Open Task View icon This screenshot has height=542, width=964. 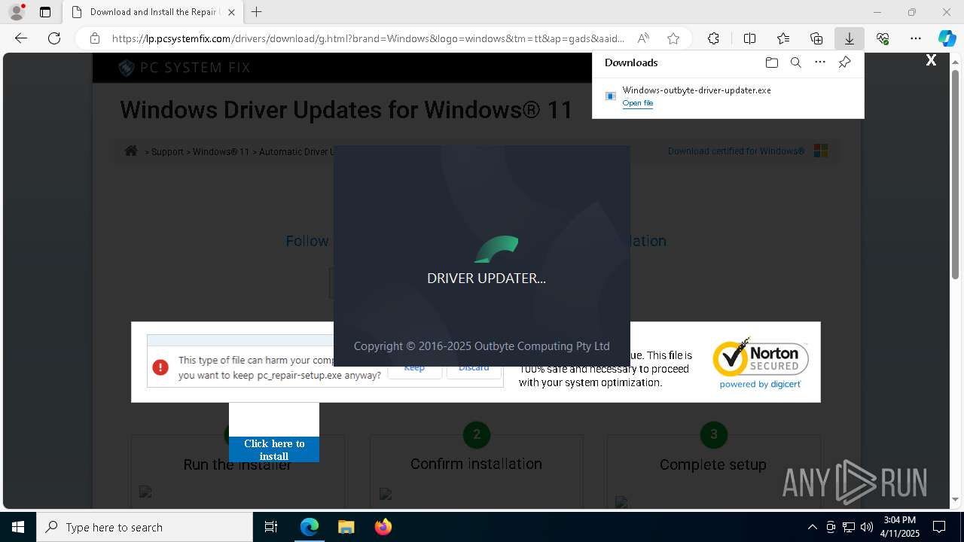tap(271, 527)
